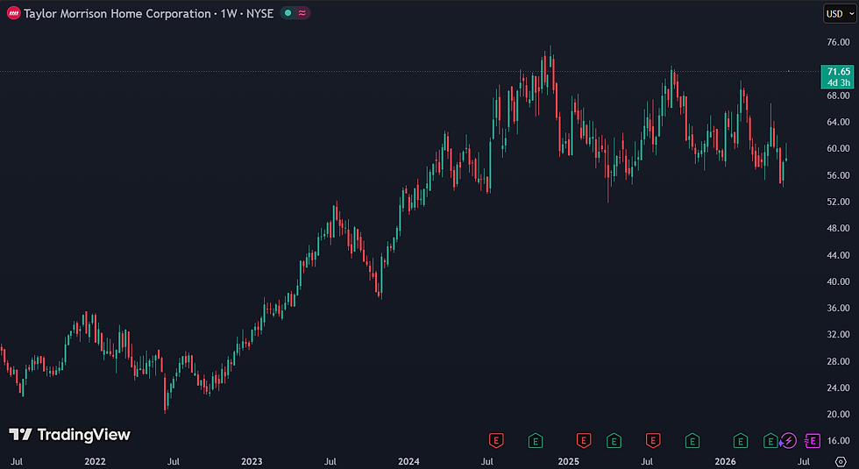Open chart settings hexagon gear icon
The width and height of the screenshot is (859, 469).
[x=841, y=462]
